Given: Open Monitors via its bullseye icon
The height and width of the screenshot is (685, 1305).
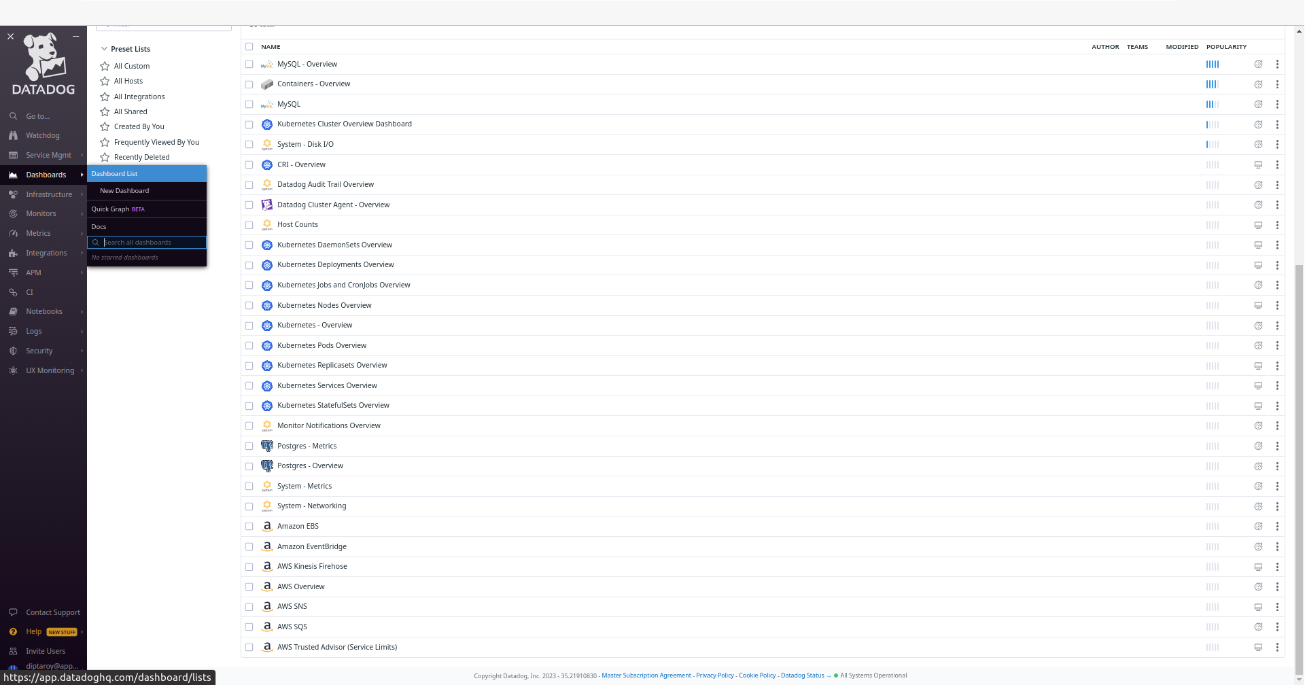Looking at the screenshot, I should [x=14, y=213].
